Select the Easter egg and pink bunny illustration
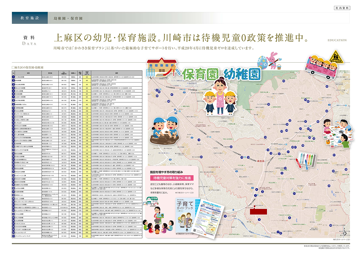The image size is (362, 255). point(269,61)
